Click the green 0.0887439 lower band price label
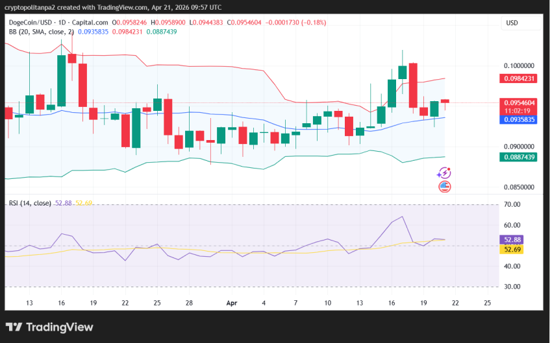 tap(519, 158)
